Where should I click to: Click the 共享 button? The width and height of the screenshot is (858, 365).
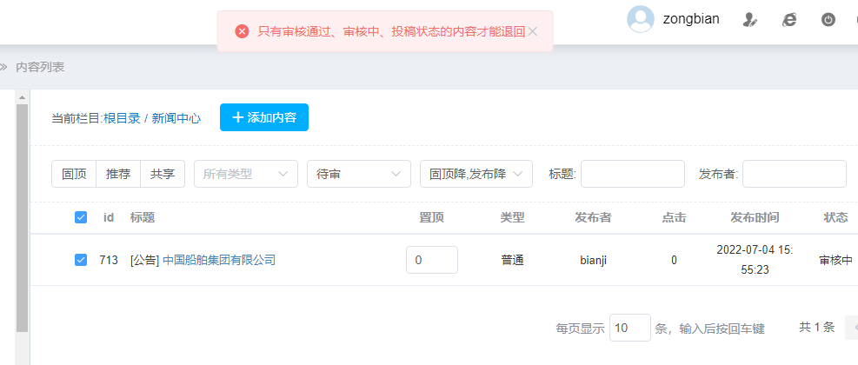click(163, 174)
